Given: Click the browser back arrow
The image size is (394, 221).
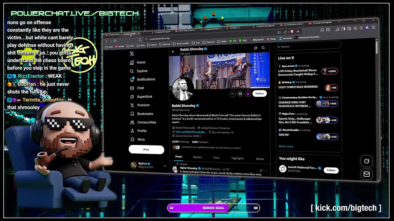Looking at the screenshot, I should pyautogui.click(x=107, y=41).
